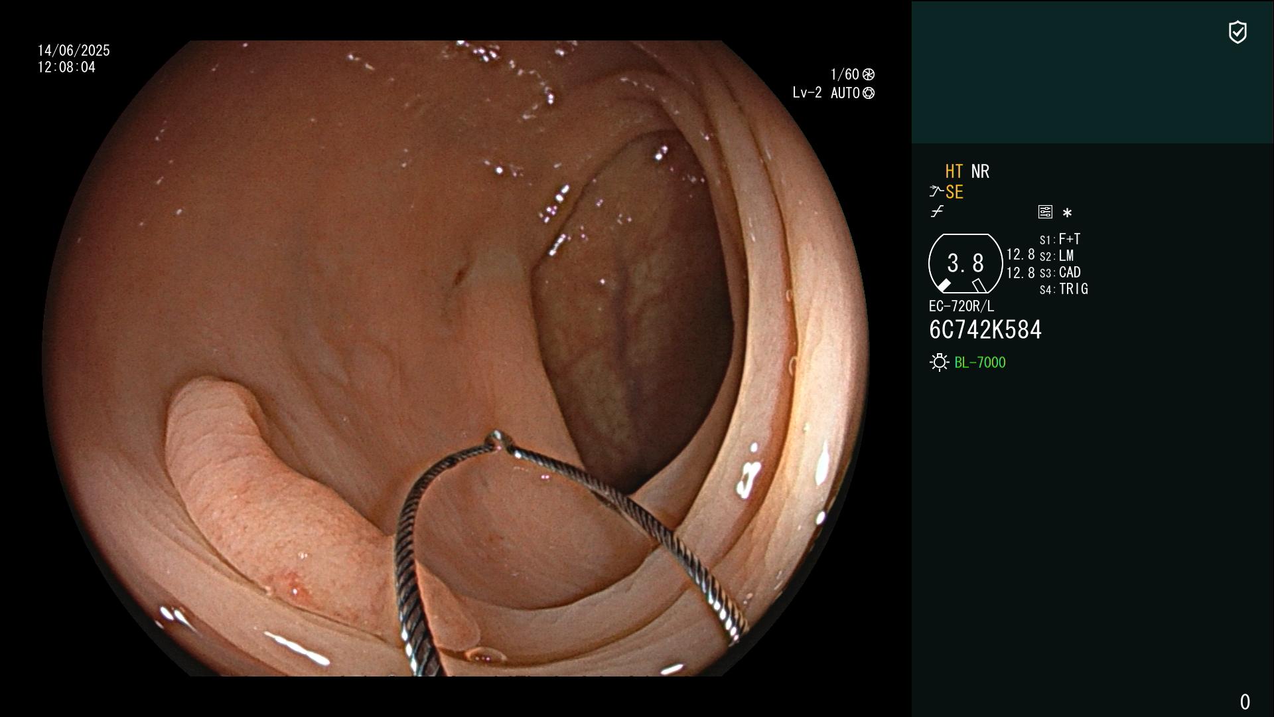Image resolution: width=1274 pixels, height=717 pixels.
Task: Click the dark teal sub-display panel
Action: click(x=1092, y=72)
